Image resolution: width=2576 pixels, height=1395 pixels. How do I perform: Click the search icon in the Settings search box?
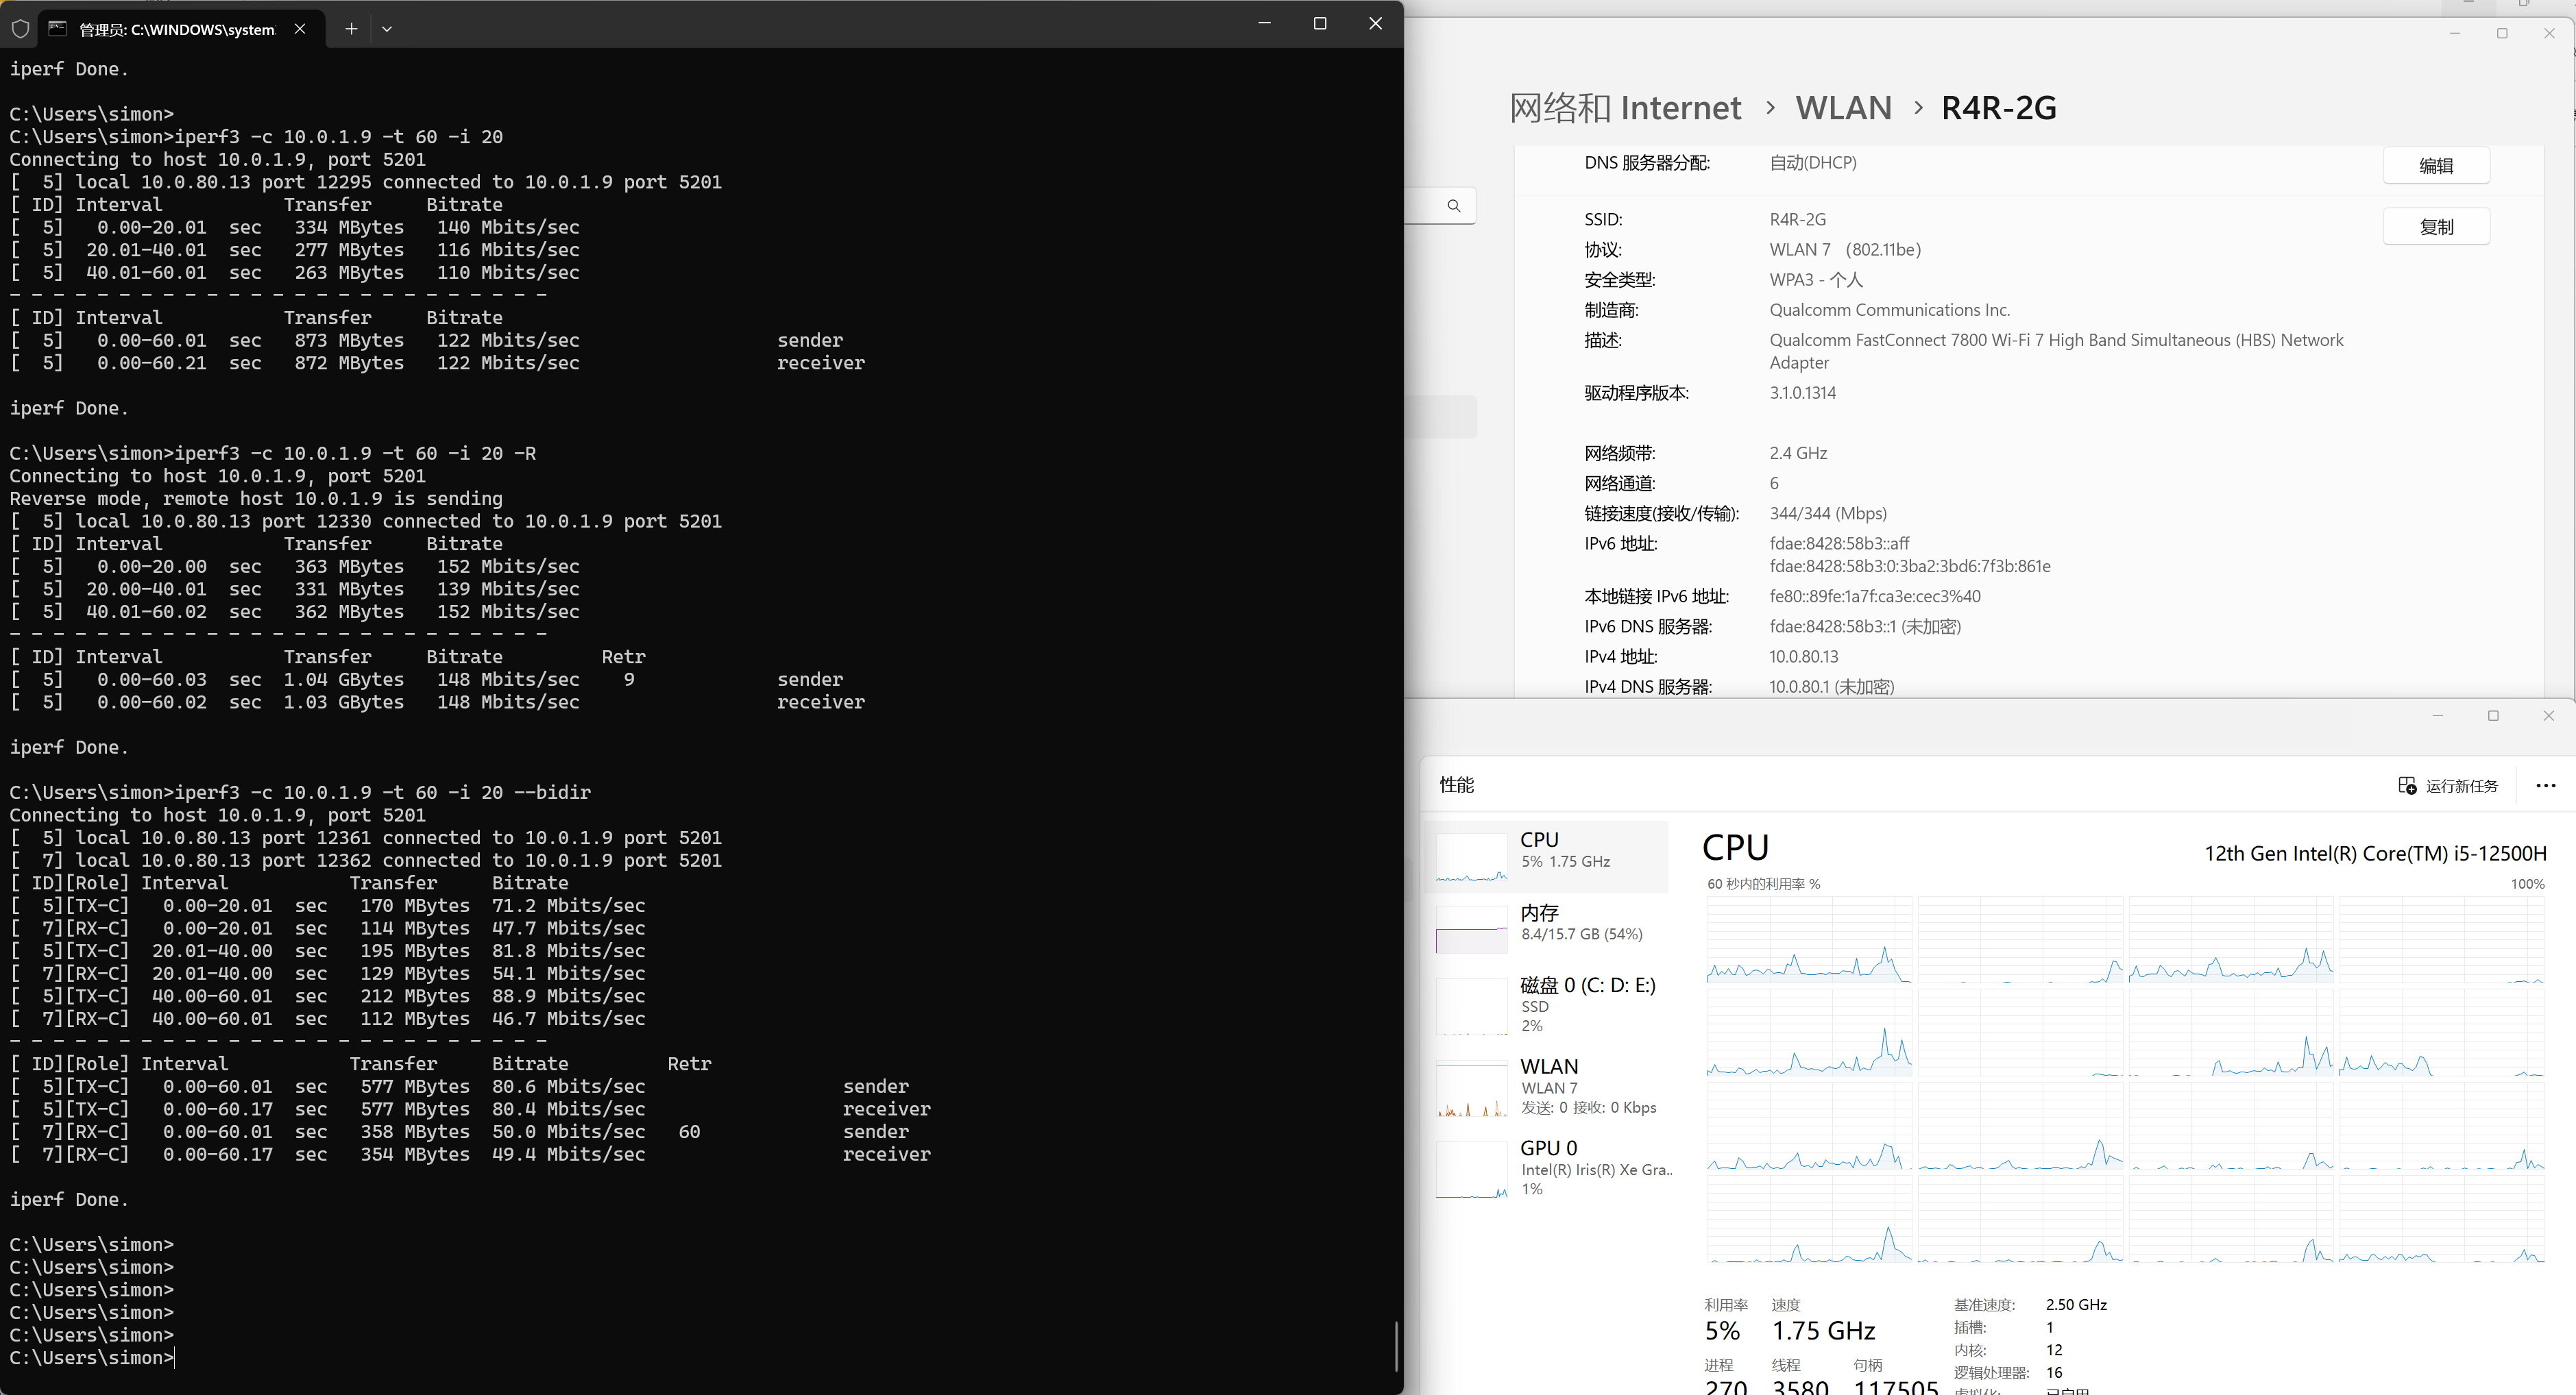[x=1454, y=206]
